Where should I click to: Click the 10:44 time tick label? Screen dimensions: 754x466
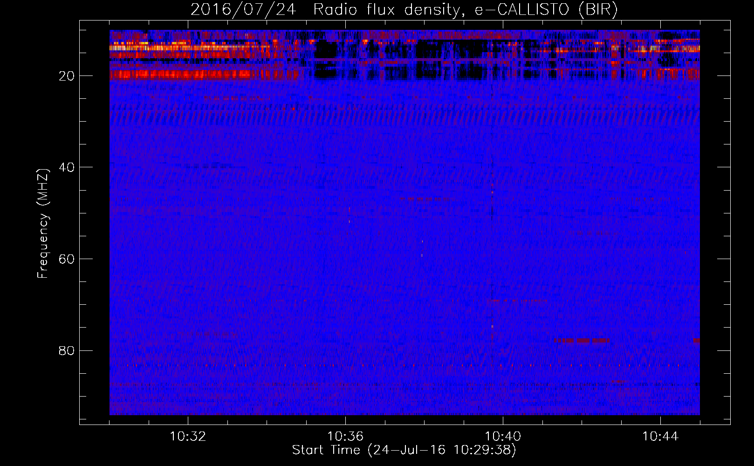(x=660, y=437)
